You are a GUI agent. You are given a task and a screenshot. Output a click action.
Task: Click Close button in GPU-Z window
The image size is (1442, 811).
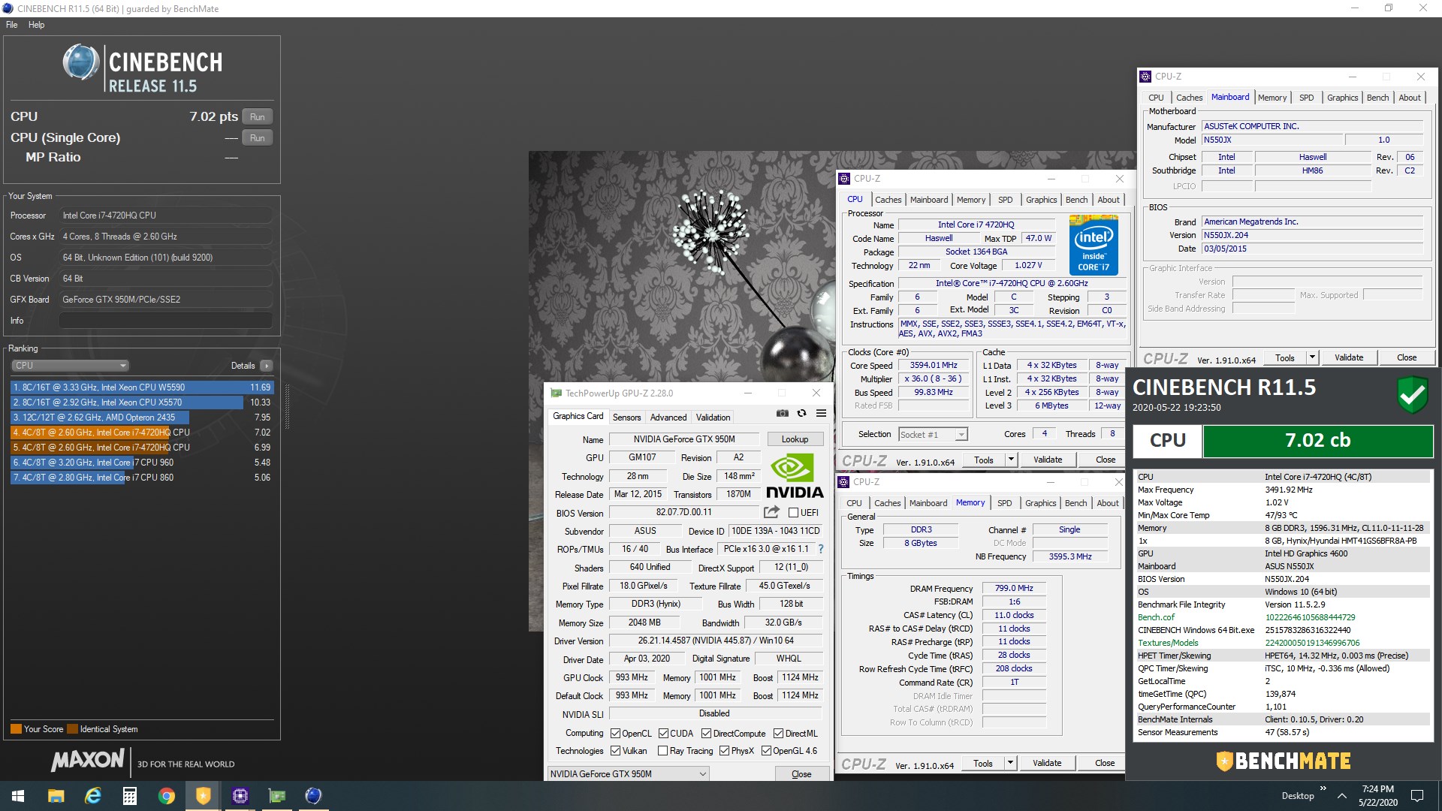pyautogui.click(x=801, y=774)
